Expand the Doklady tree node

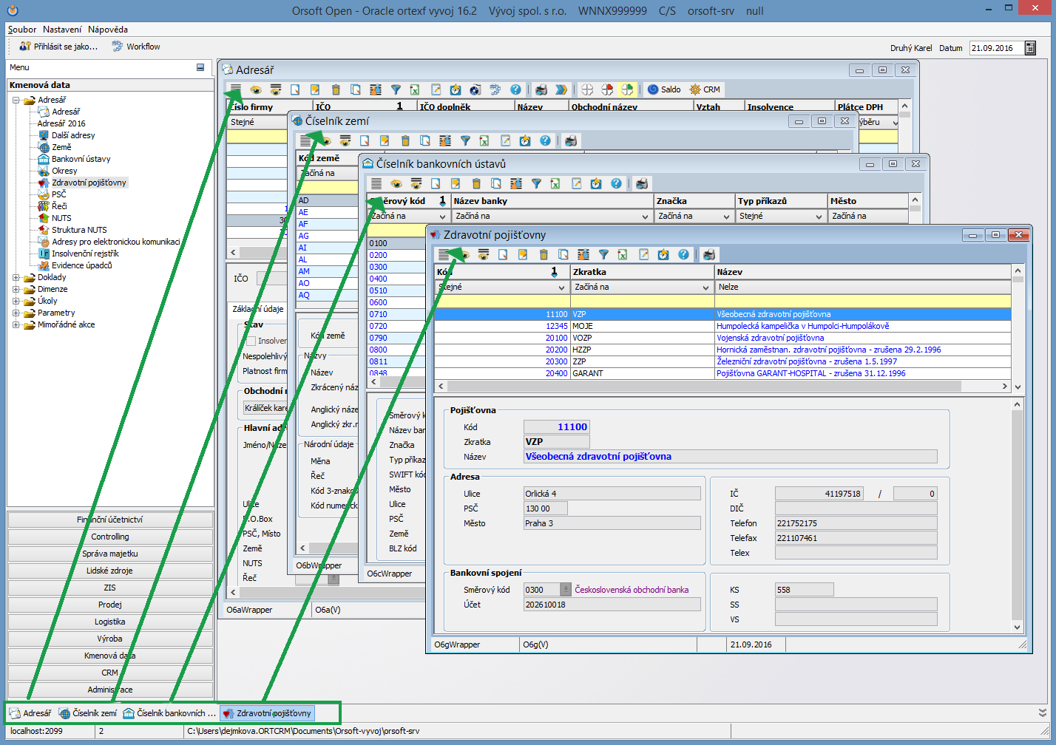pos(16,278)
